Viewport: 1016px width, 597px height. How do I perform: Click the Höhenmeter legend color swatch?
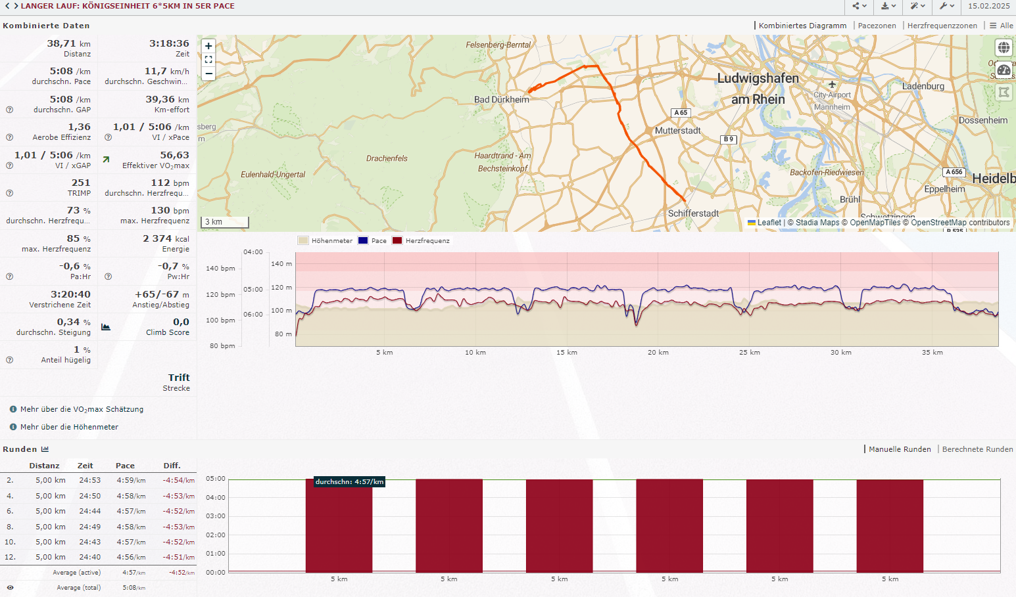tap(303, 241)
